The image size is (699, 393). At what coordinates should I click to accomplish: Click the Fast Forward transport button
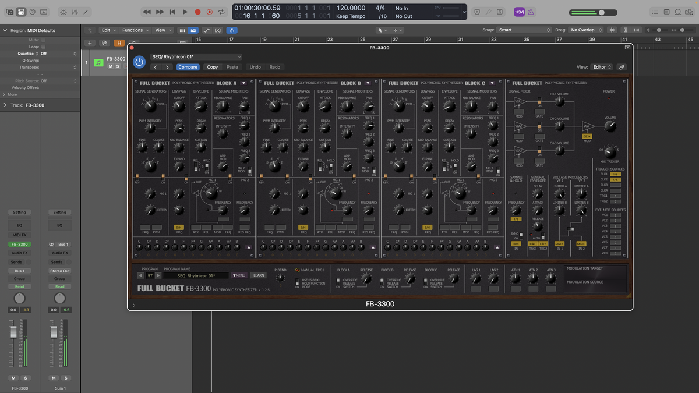tap(160, 12)
